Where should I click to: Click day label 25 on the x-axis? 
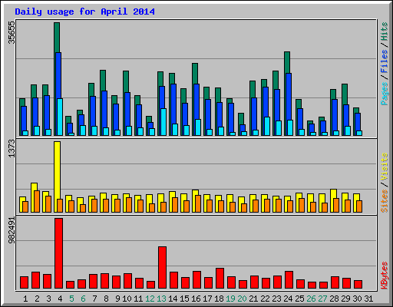[x=299, y=299]
